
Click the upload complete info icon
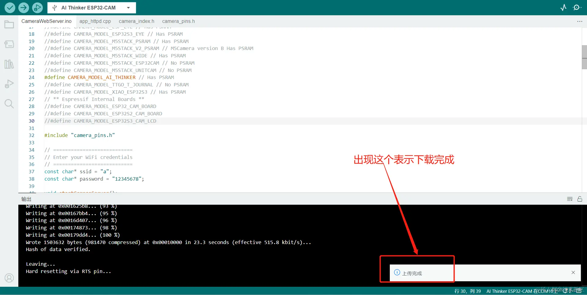(x=397, y=272)
